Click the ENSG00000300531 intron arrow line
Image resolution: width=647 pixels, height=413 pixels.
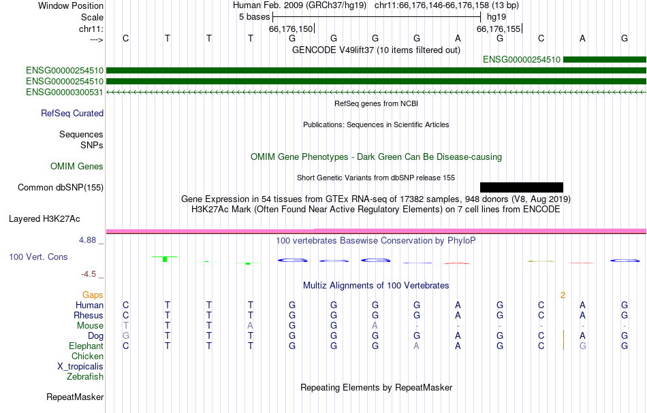point(376,93)
